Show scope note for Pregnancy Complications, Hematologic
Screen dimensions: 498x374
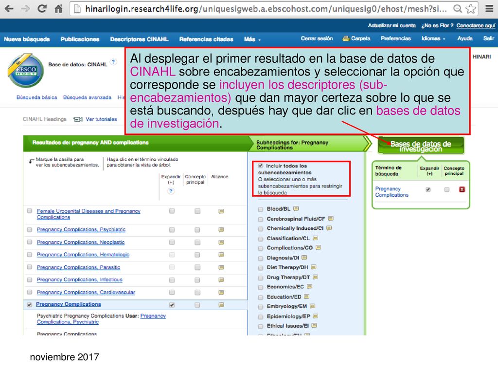(x=221, y=255)
